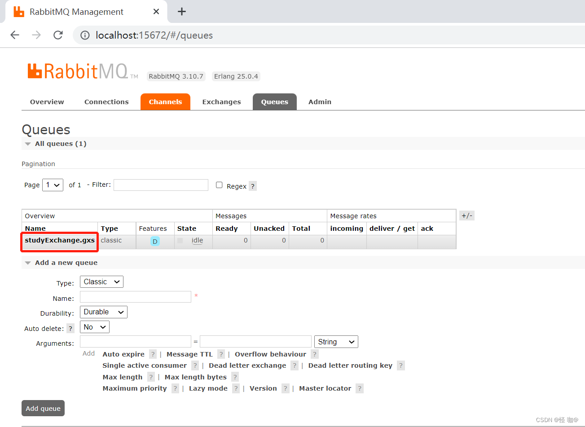Enable the Regex filter checkbox
The image size is (585, 427).
point(219,185)
